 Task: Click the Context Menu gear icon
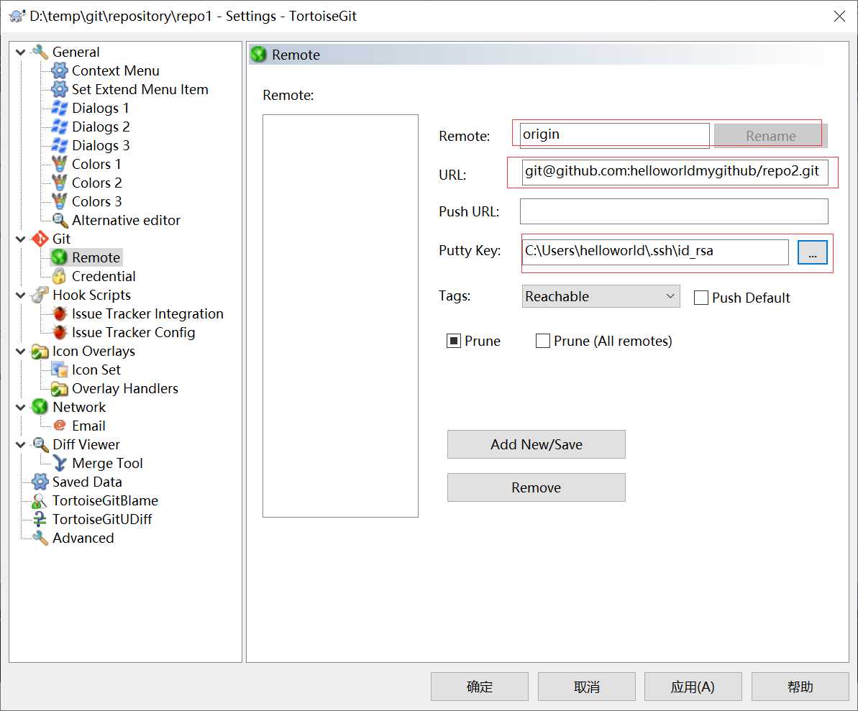click(59, 70)
